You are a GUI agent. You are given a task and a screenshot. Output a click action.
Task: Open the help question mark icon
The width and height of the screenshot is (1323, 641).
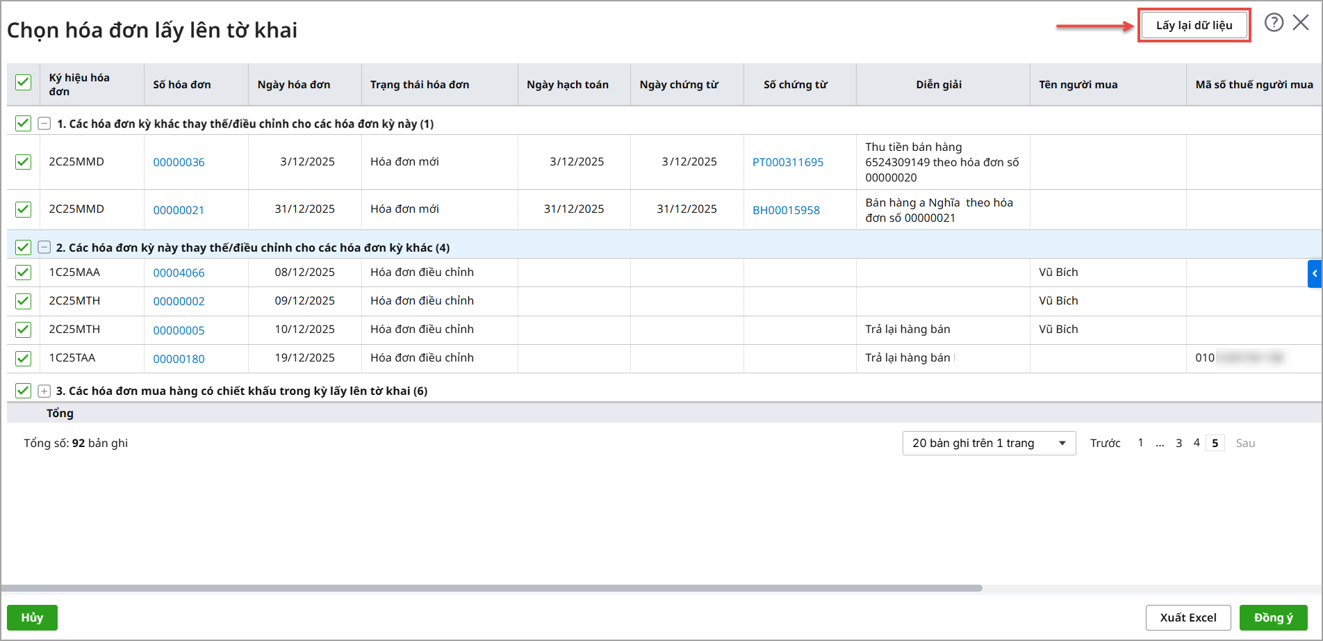click(1274, 23)
